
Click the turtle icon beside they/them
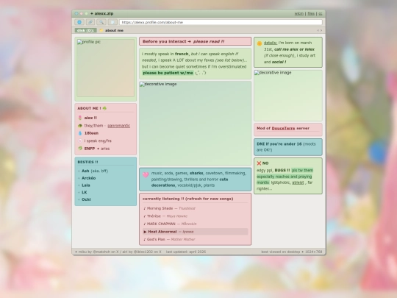pos(80,126)
